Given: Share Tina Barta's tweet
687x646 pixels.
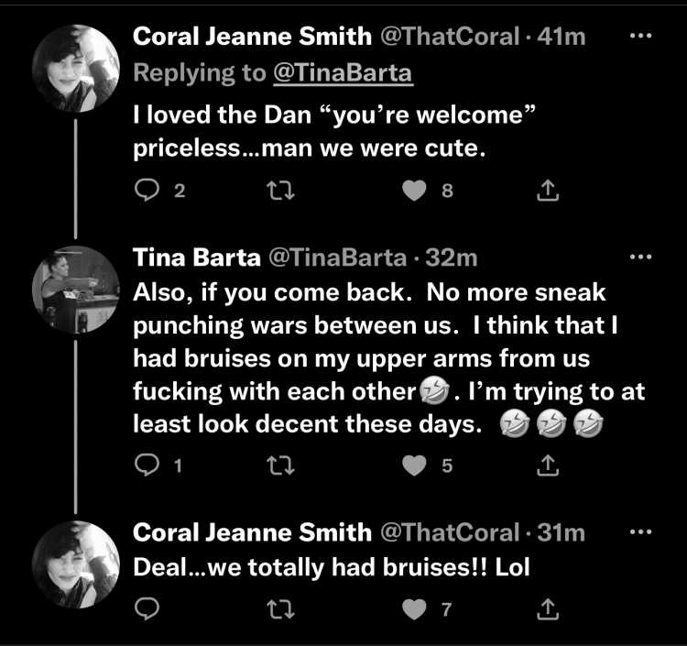Looking at the screenshot, I should tap(548, 465).
